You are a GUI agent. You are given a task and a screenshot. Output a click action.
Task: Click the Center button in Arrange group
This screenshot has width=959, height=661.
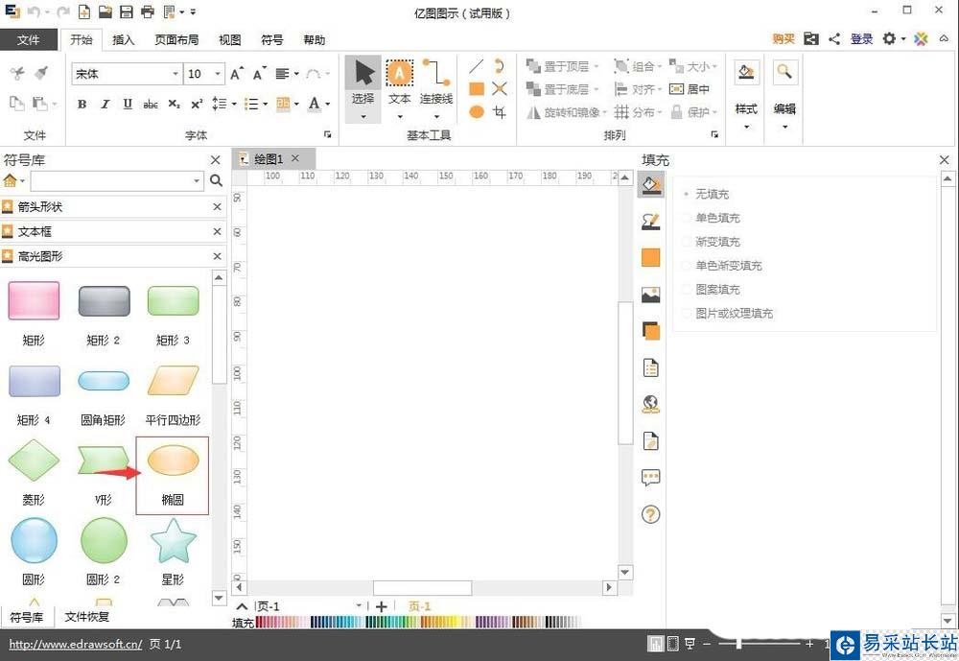690,89
